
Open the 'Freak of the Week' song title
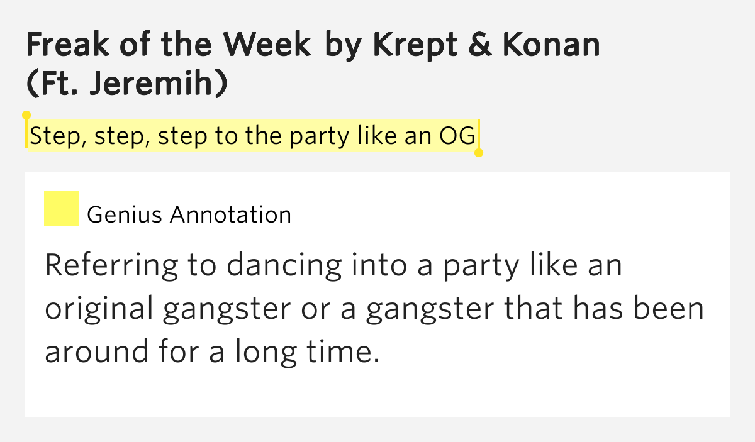coord(169,44)
